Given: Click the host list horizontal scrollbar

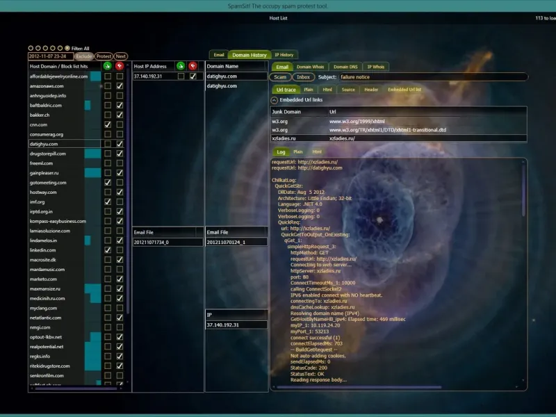Looking at the screenshot, I should [76, 389].
